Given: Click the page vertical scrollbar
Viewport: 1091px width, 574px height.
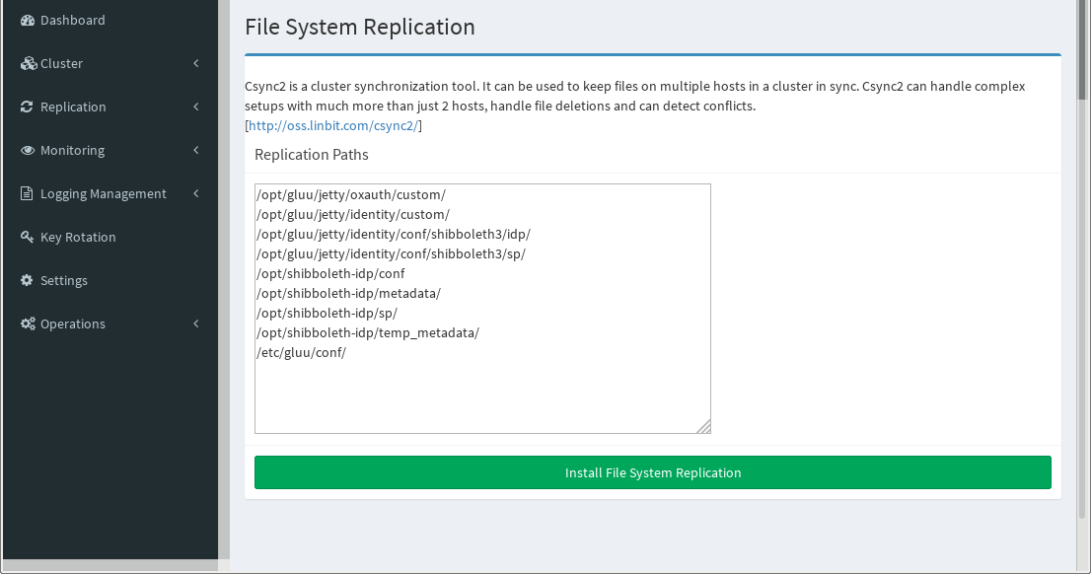Looking at the screenshot, I should (x=1082, y=258).
